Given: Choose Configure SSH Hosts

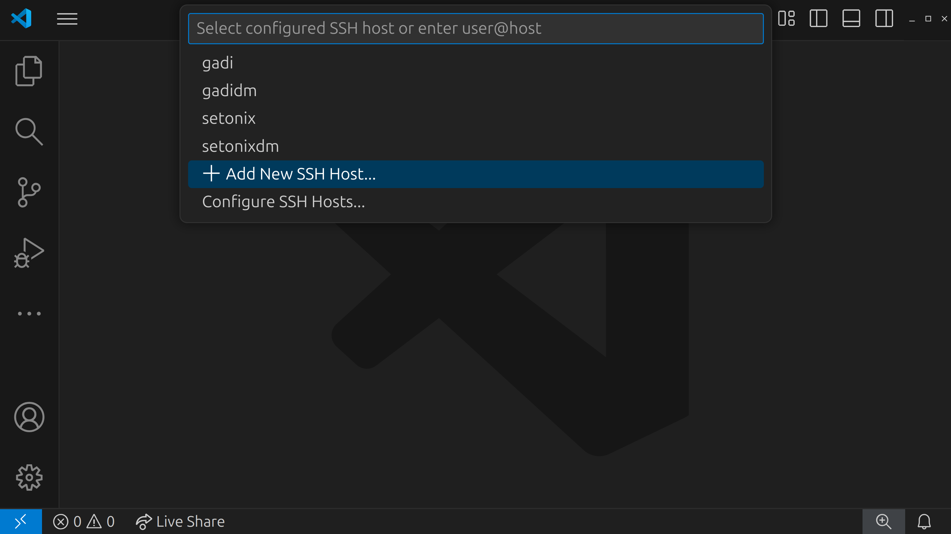Looking at the screenshot, I should tap(284, 202).
